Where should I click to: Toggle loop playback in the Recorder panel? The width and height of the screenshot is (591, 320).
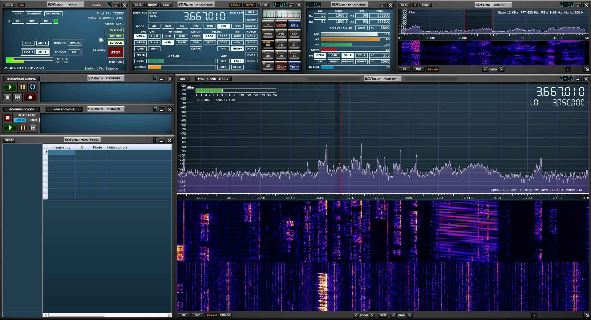pos(33,87)
